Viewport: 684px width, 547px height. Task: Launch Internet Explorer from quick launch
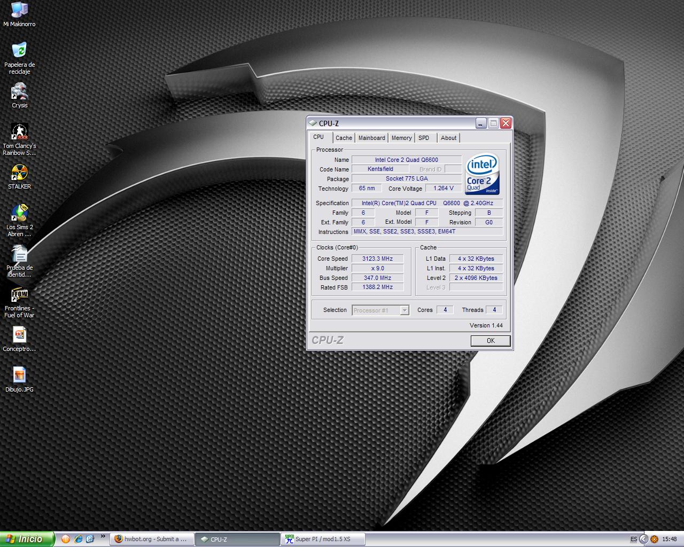click(78, 539)
